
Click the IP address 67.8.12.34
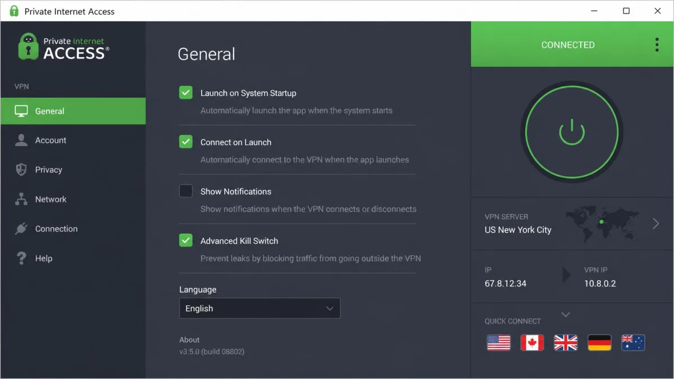(505, 284)
